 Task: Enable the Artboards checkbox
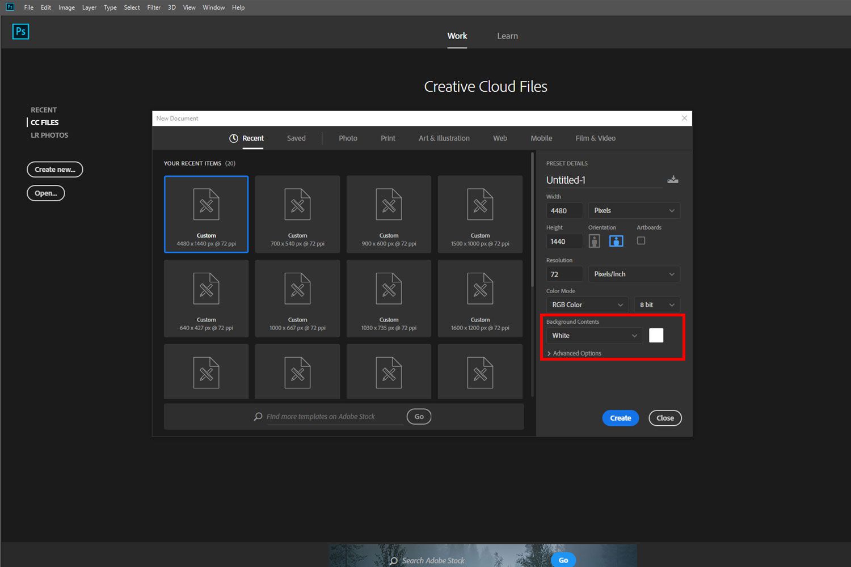click(641, 240)
